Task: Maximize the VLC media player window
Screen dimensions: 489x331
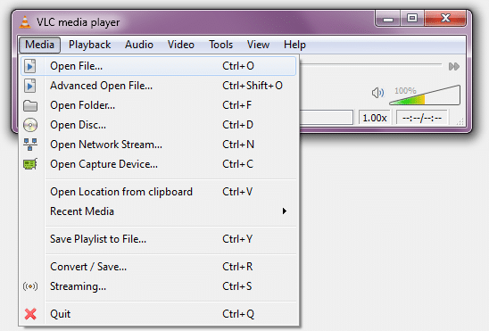Action: pyautogui.click(x=412, y=19)
